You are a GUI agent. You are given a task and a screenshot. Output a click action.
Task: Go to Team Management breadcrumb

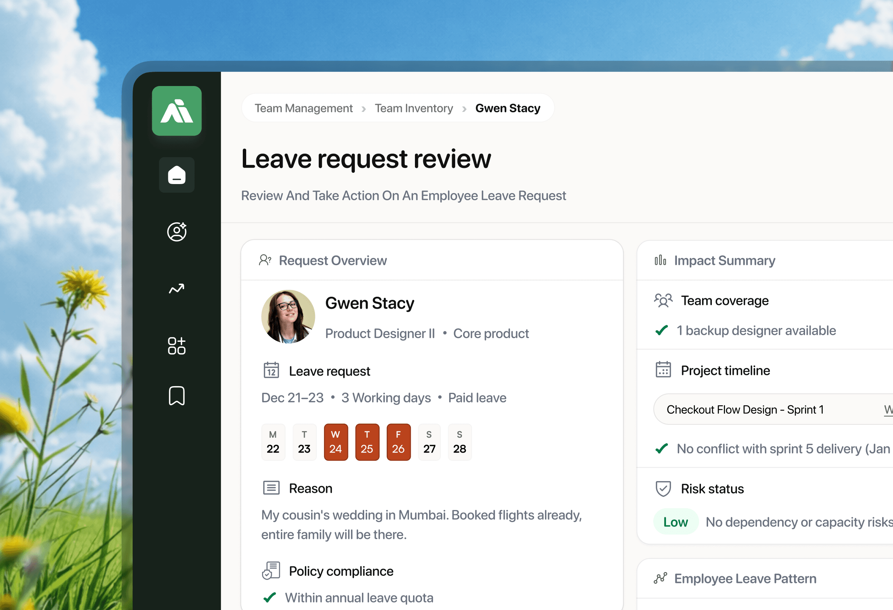(303, 108)
